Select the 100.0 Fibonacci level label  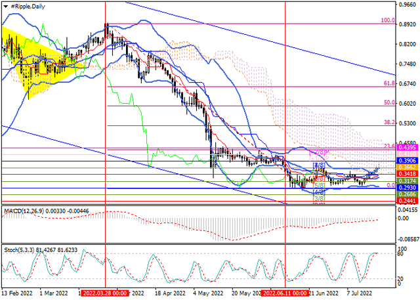point(387,20)
